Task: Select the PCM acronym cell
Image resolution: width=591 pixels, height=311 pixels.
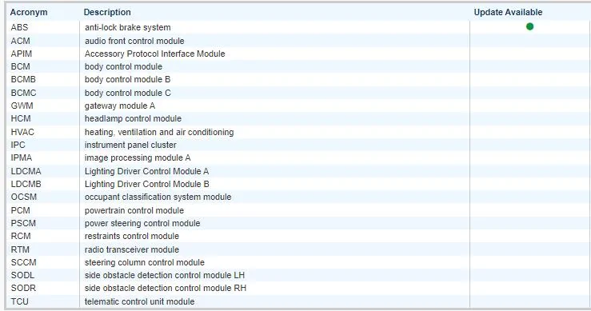Action: pos(20,210)
